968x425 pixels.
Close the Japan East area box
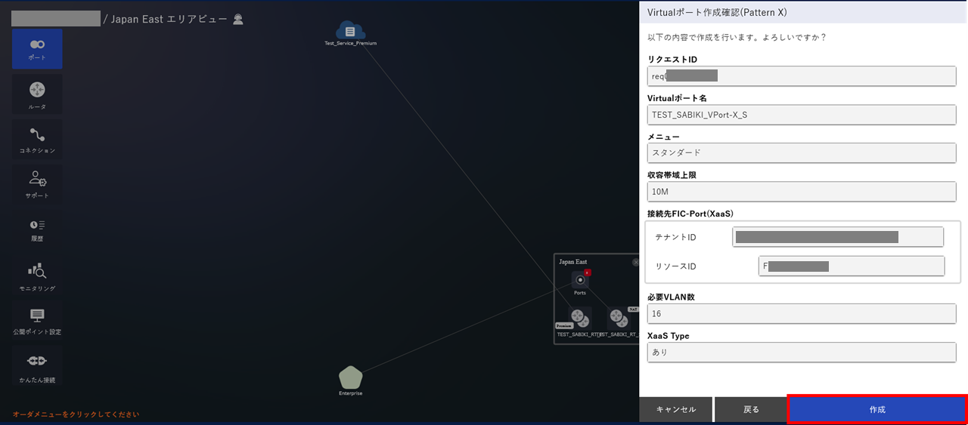point(636,262)
